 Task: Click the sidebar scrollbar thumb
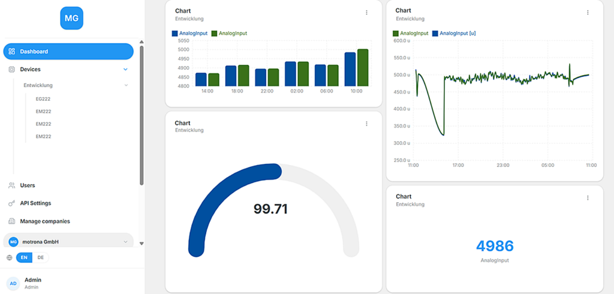tap(142, 115)
